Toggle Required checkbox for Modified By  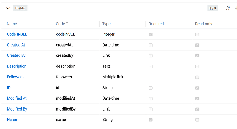(x=150, y=109)
